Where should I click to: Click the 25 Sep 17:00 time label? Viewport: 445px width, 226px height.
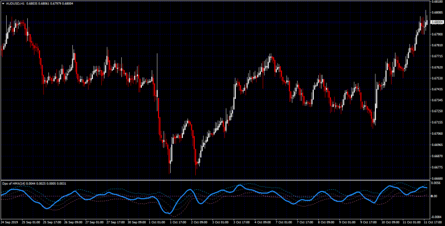point(52,221)
